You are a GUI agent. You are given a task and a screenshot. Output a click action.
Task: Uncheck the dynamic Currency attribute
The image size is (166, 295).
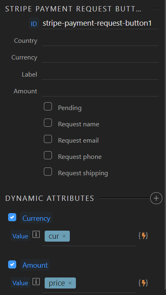click(12, 217)
